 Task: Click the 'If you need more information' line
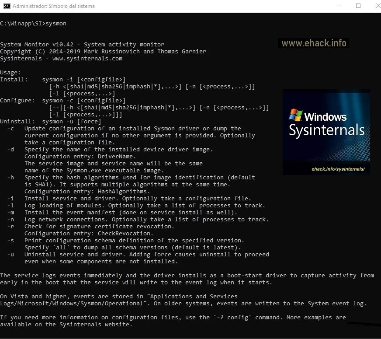173,318
